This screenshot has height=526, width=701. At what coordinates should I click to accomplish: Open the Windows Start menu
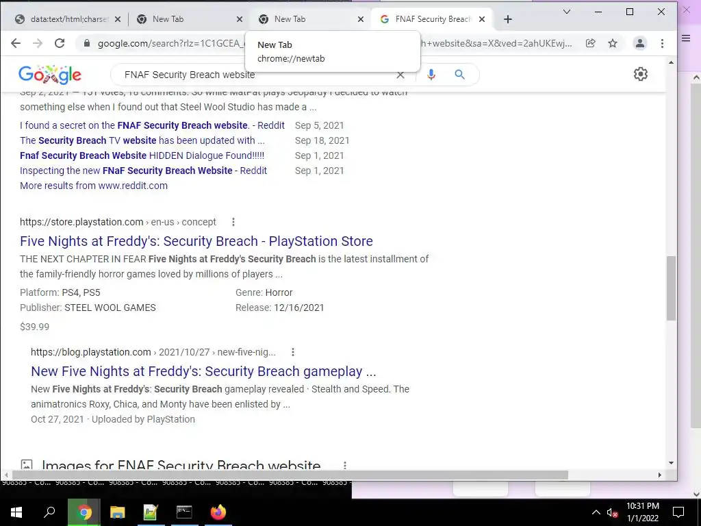tap(16, 512)
